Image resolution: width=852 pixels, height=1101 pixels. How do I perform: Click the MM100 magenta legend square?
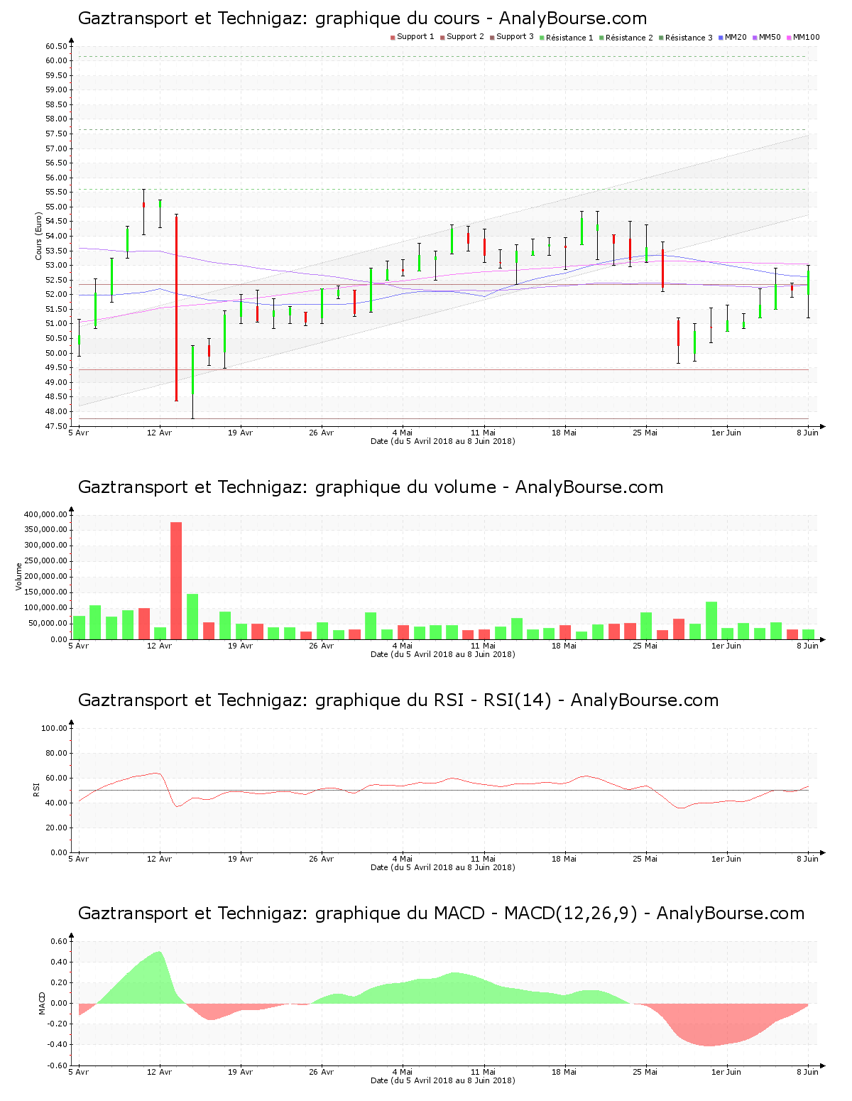789,37
